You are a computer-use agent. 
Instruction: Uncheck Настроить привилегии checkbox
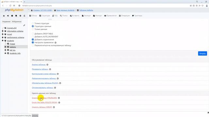33,43
